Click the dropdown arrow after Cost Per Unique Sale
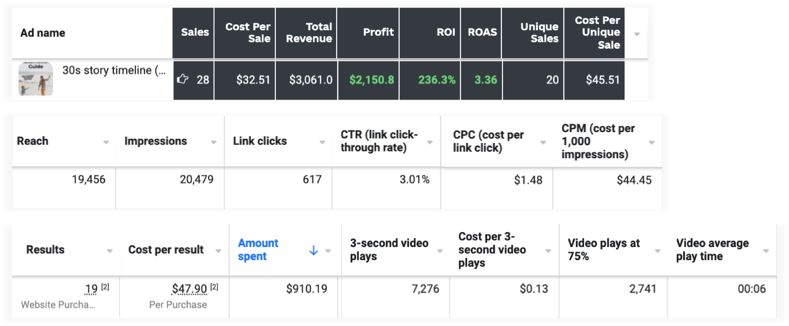This screenshot has width=789, height=326. (x=637, y=34)
